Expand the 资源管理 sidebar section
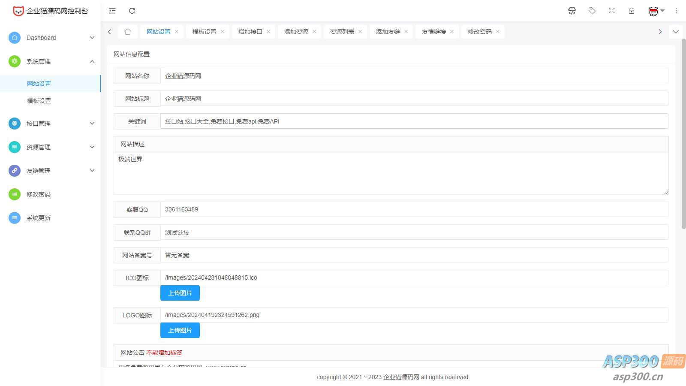This screenshot has width=686, height=386. [x=38, y=147]
